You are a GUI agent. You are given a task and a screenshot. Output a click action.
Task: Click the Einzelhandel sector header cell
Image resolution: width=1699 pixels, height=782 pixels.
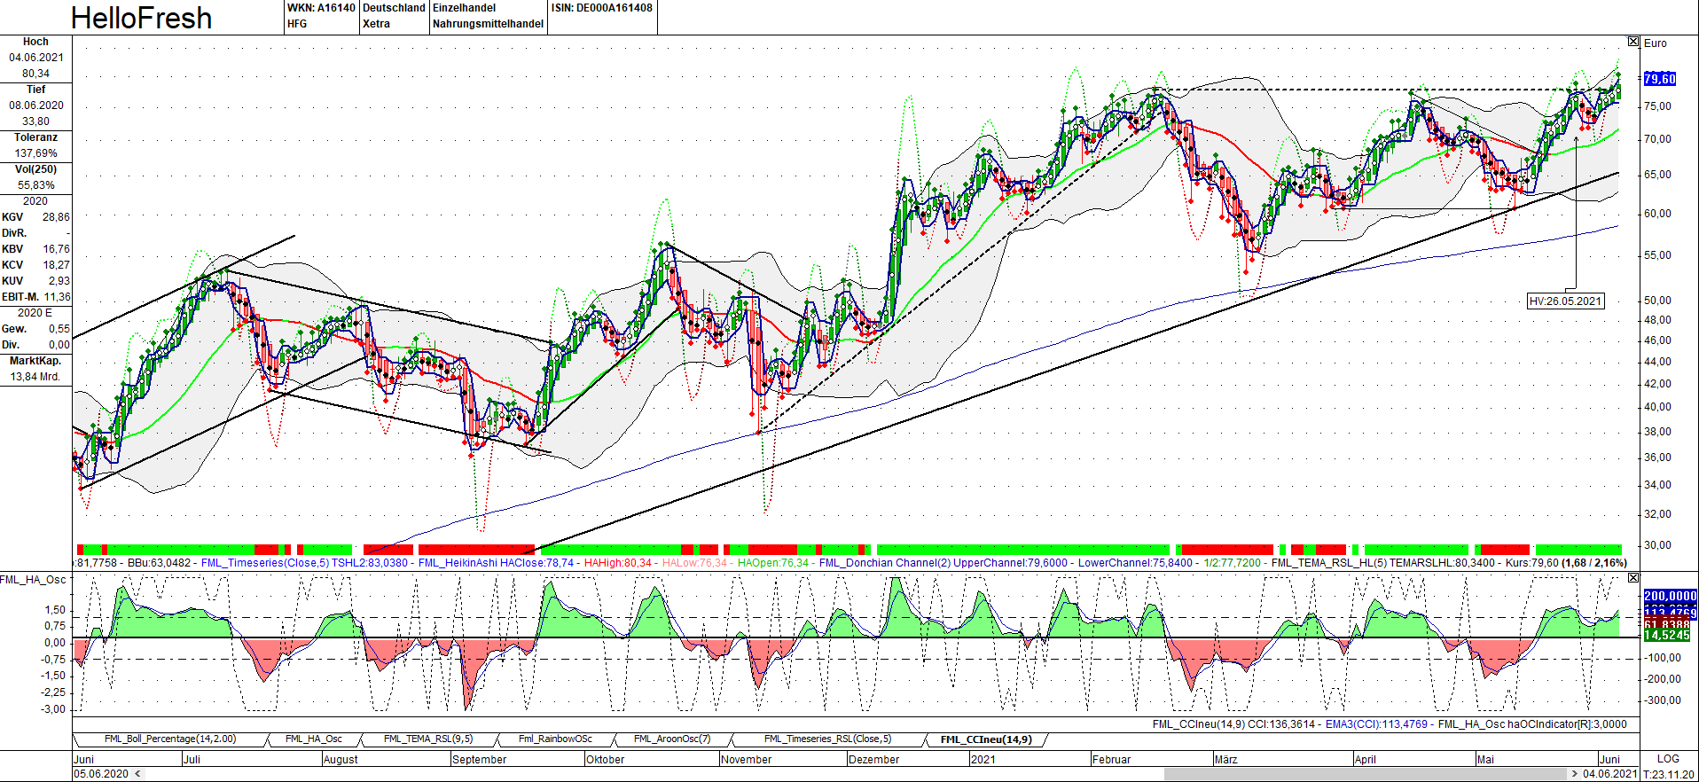pos(464,8)
